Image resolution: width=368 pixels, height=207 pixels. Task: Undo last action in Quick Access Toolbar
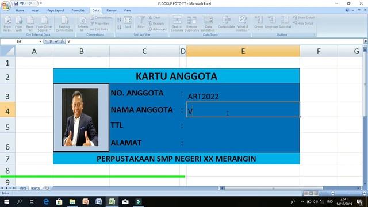click(x=22, y=3)
